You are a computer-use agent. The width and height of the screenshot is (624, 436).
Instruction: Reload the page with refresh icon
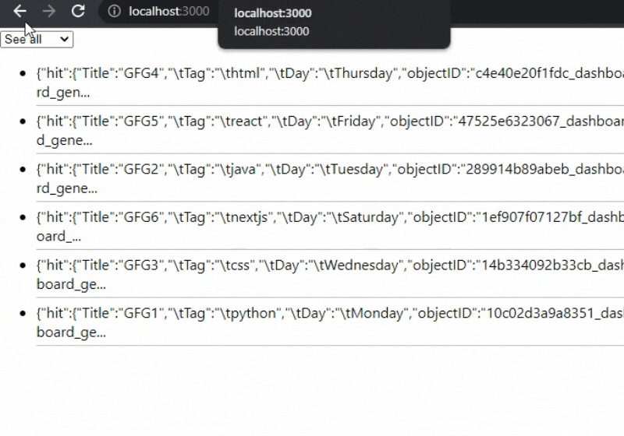pyautogui.click(x=78, y=11)
